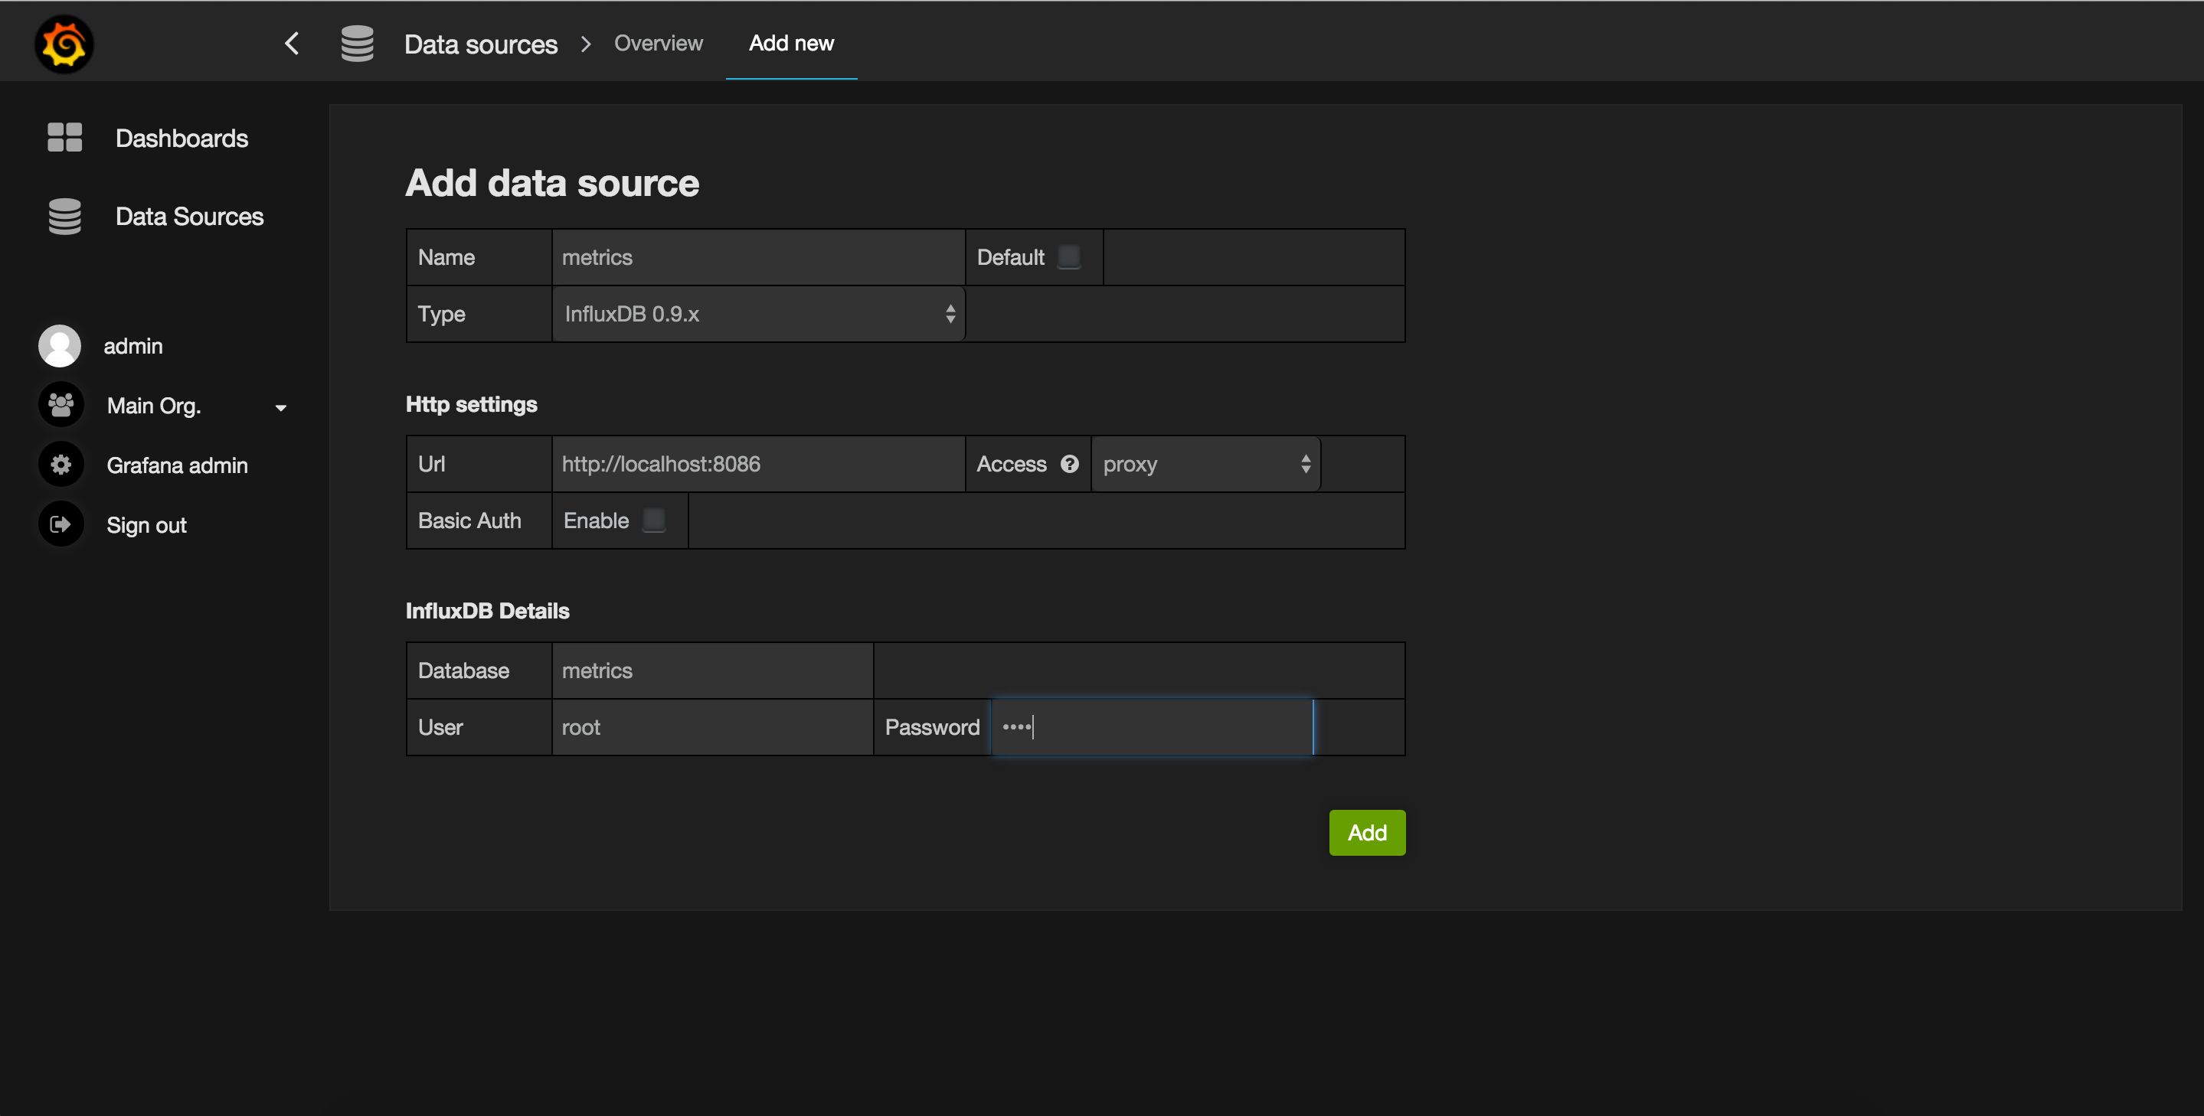Click the Grafana logo icon
This screenshot has width=2204, height=1116.
[64, 44]
